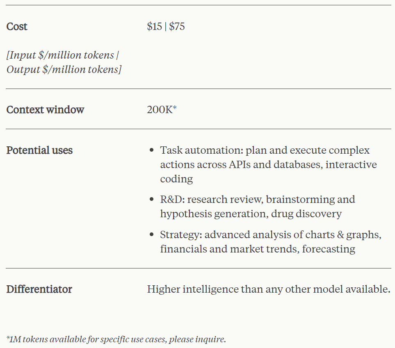Image resolution: width=395 pixels, height=348 pixels.
Task: Click the Cost row heading
Action: [17, 27]
